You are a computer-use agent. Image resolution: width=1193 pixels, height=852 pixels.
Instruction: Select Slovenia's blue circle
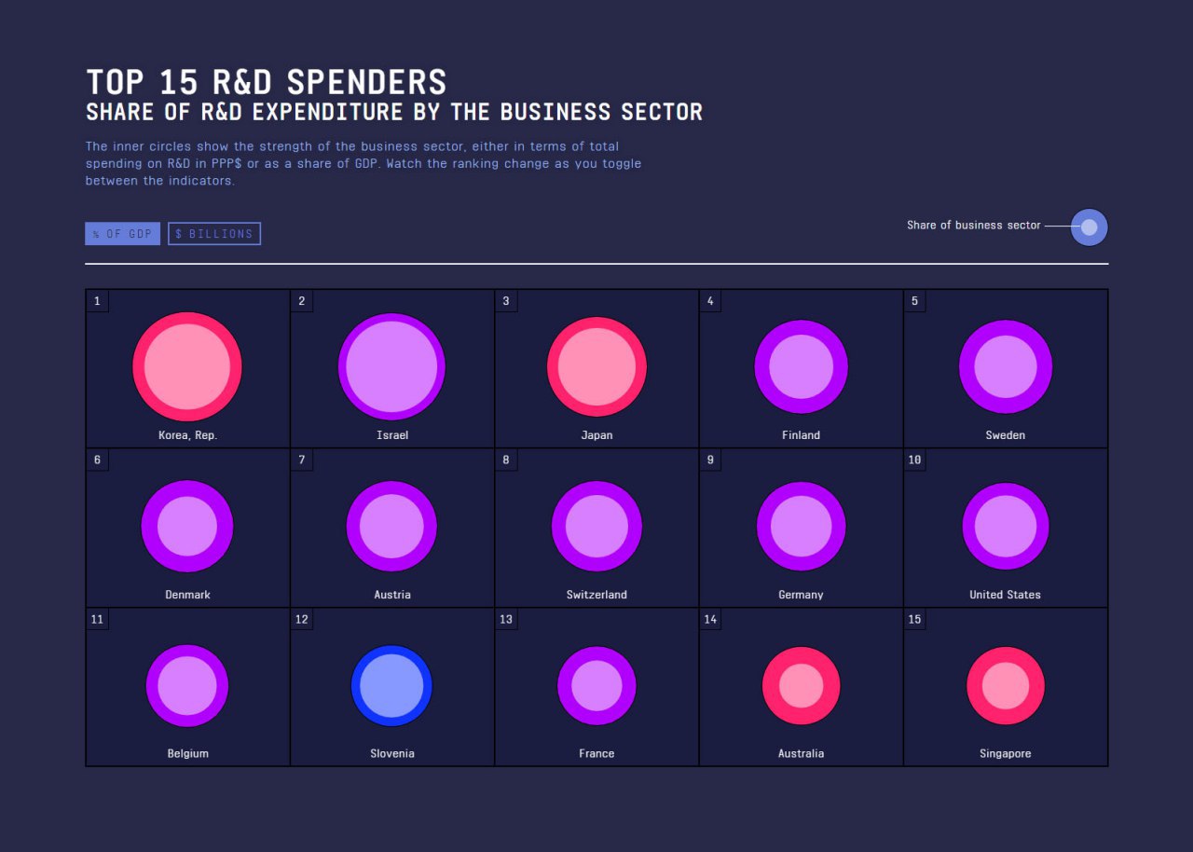(x=391, y=685)
